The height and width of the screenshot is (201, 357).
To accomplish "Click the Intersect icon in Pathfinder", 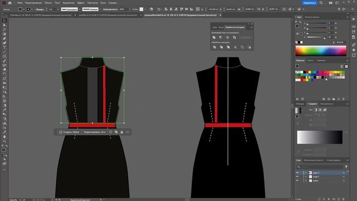I will click(228, 37).
